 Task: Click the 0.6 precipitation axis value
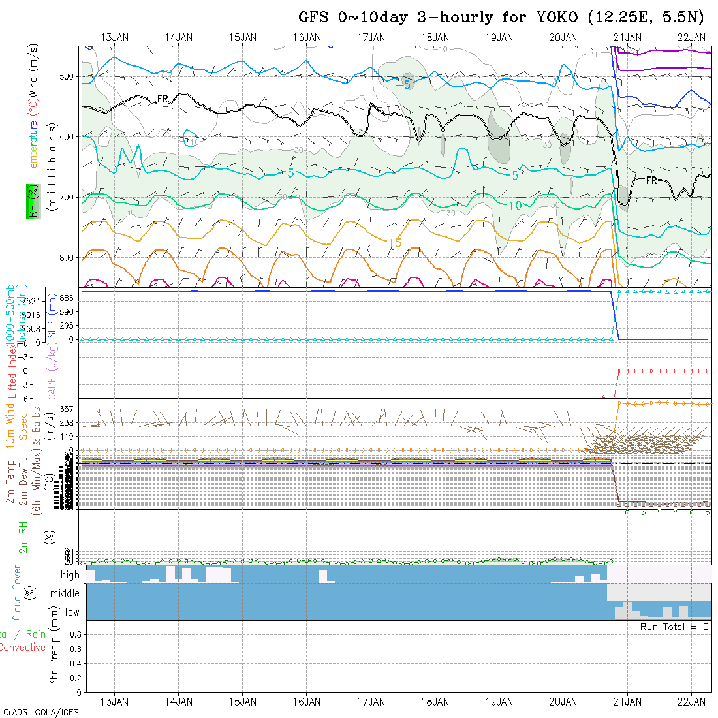click(76, 649)
